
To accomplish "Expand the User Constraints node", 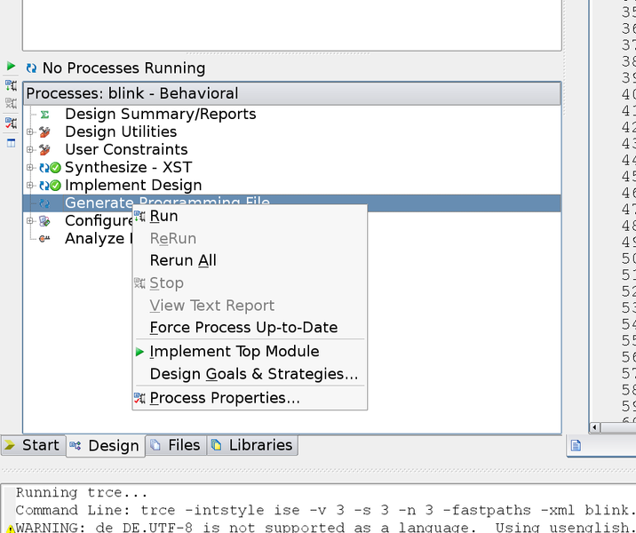I will click(x=29, y=149).
